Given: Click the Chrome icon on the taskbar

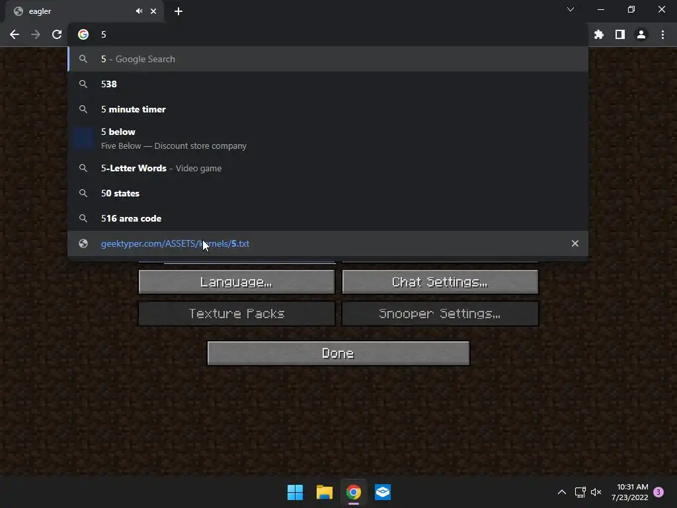Looking at the screenshot, I should tap(353, 492).
